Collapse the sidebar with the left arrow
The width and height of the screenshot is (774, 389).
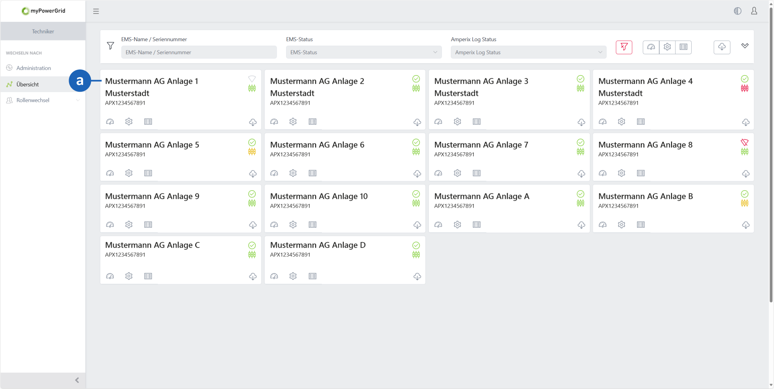pos(77,380)
